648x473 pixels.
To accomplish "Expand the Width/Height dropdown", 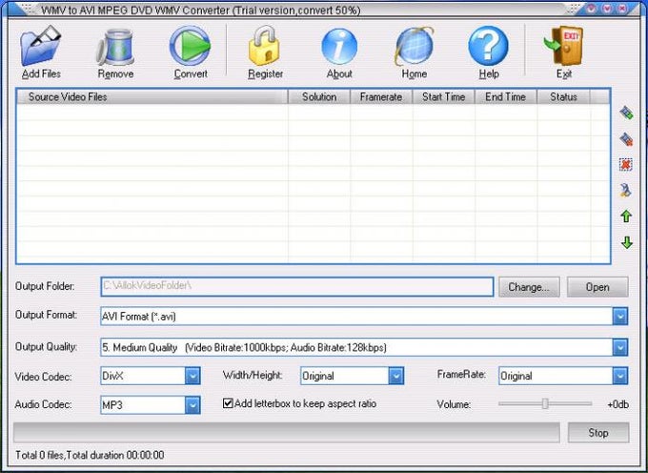I will pyautogui.click(x=395, y=376).
